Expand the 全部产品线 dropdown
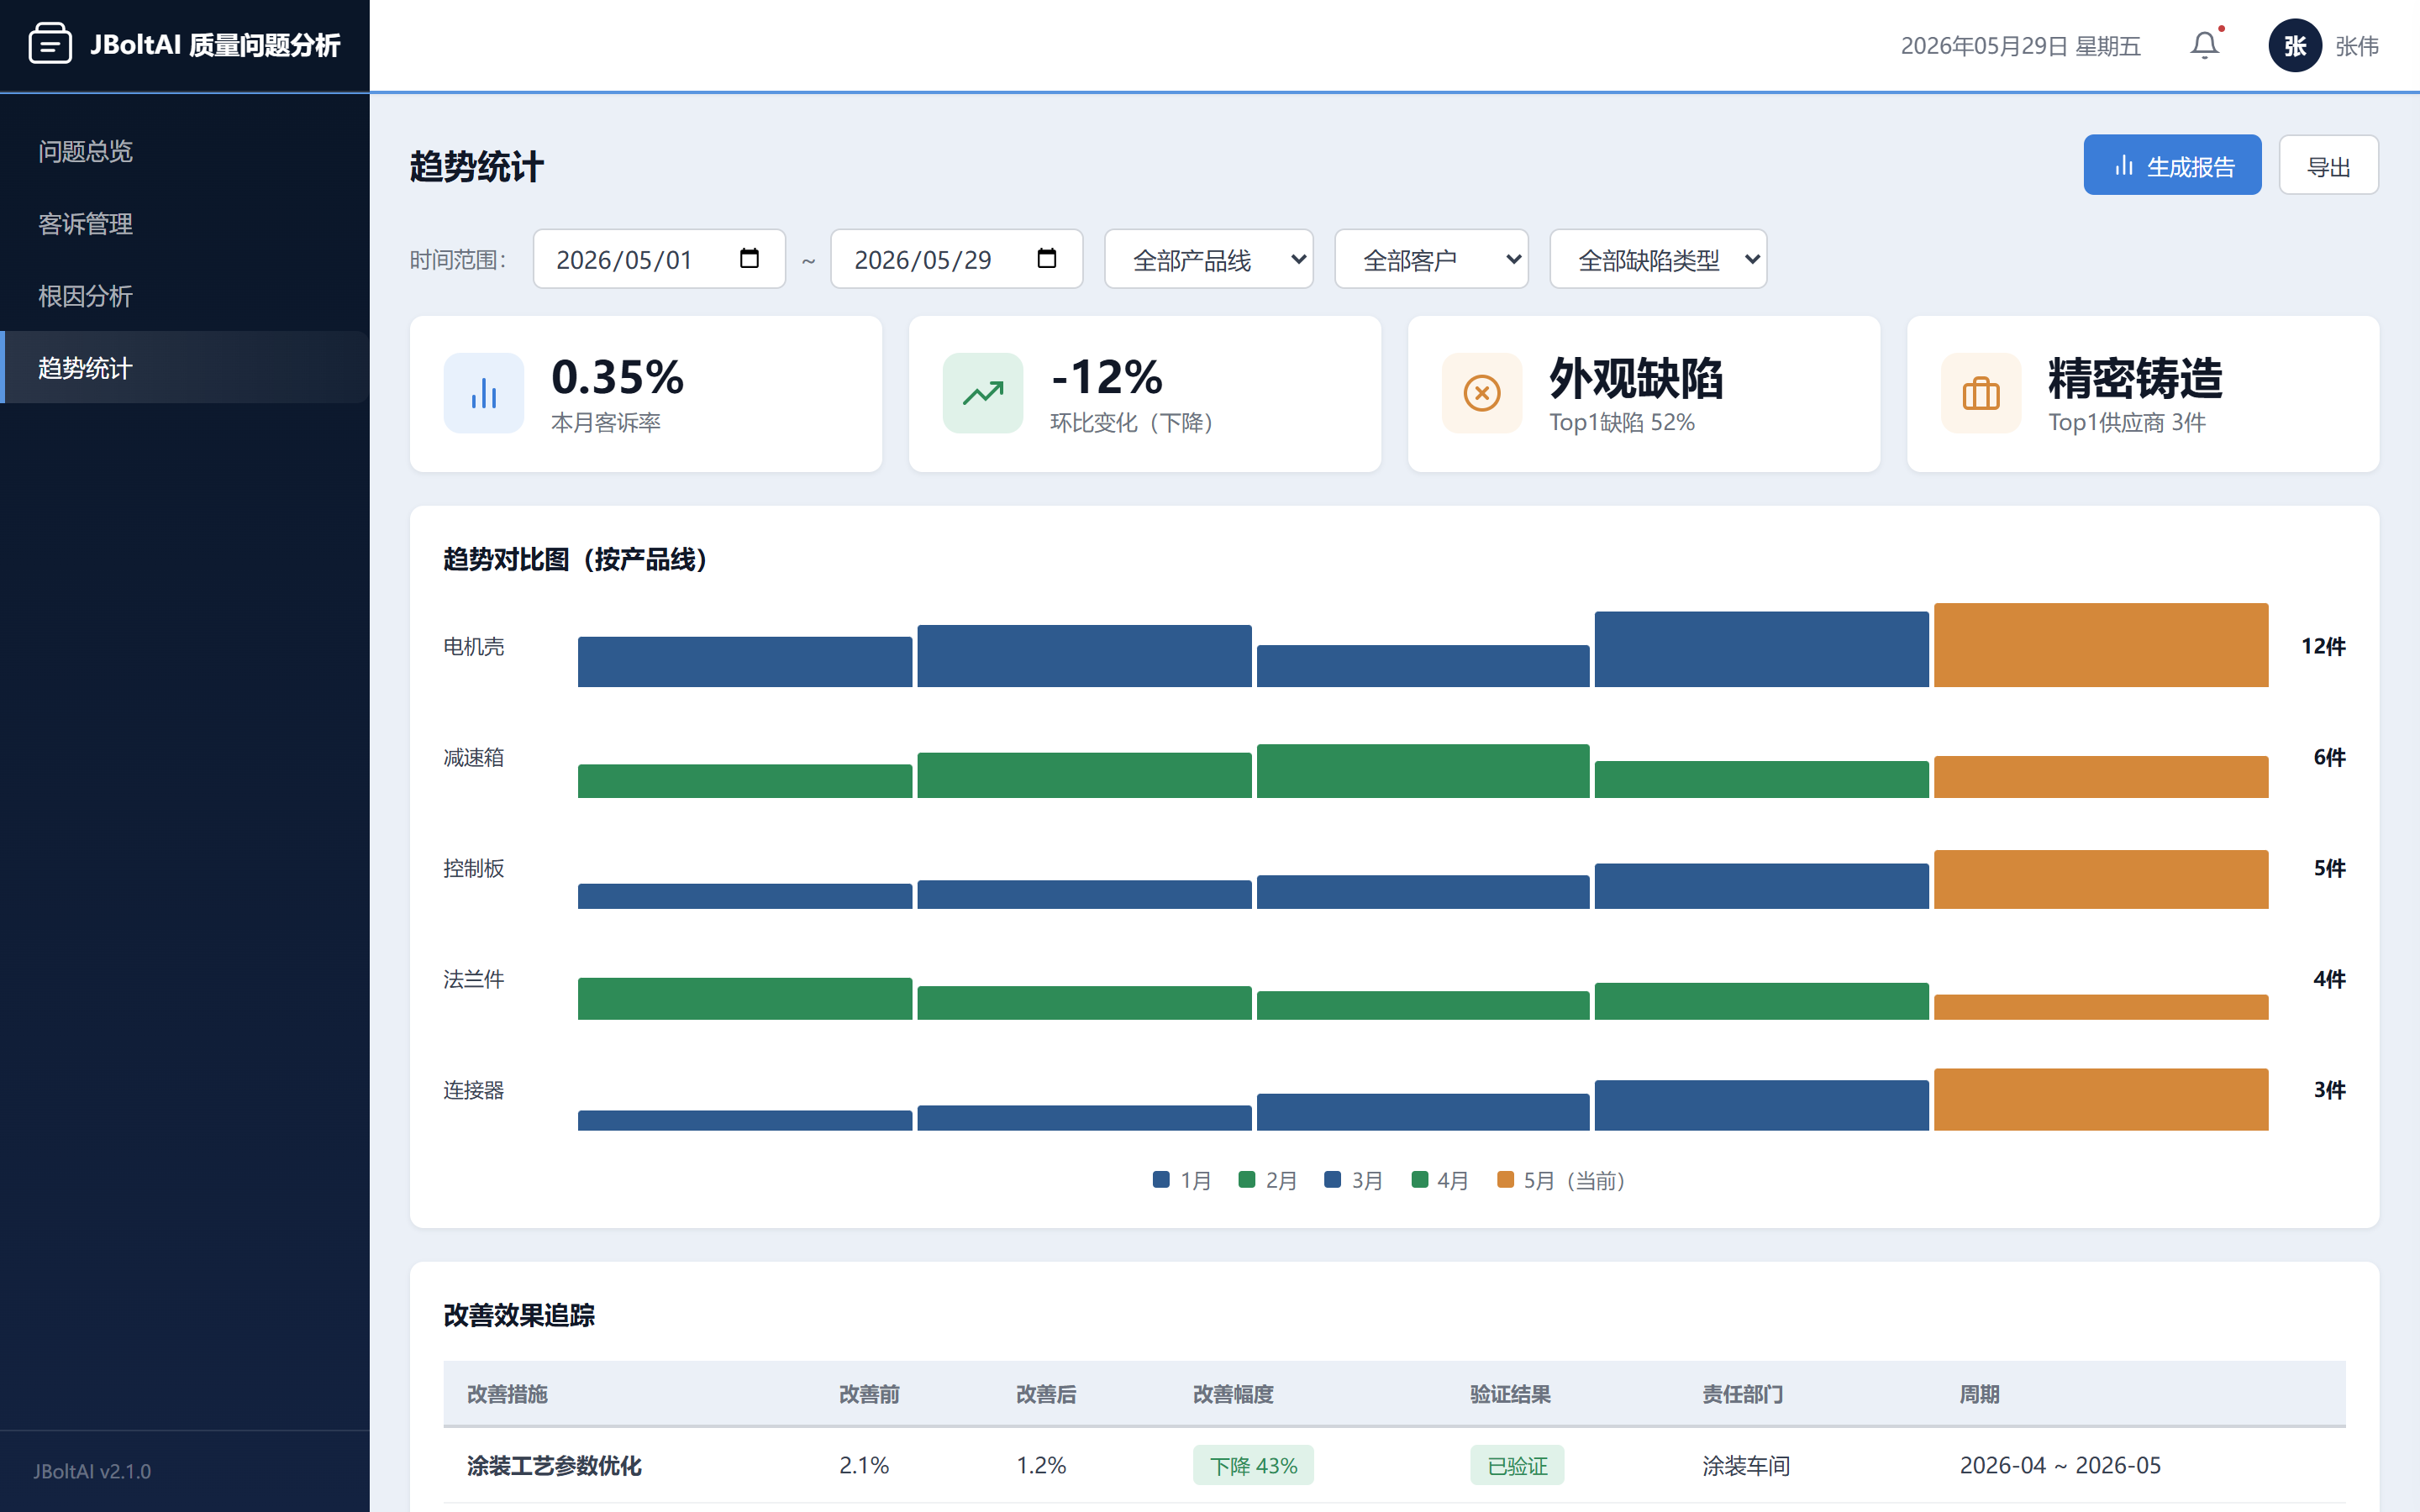This screenshot has height=1512, width=2420. pyautogui.click(x=1208, y=259)
